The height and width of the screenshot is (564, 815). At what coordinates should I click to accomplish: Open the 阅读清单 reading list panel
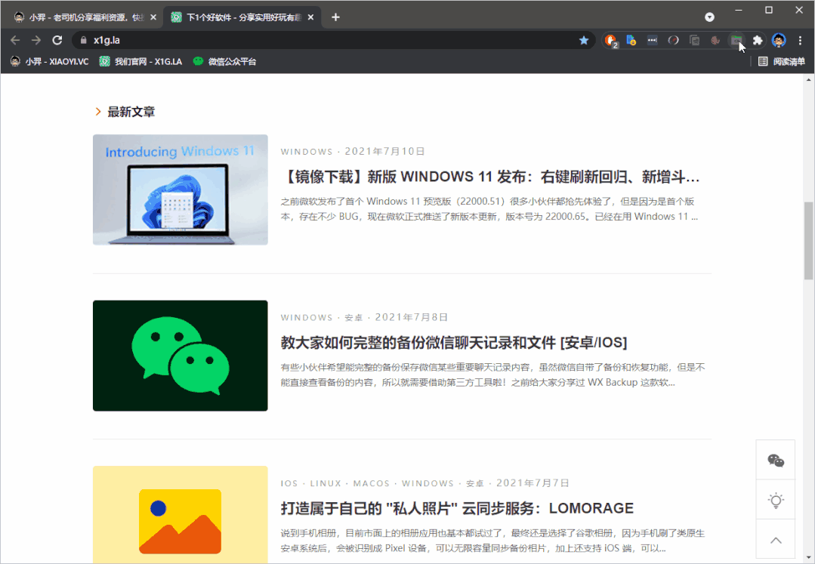[782, 61]
